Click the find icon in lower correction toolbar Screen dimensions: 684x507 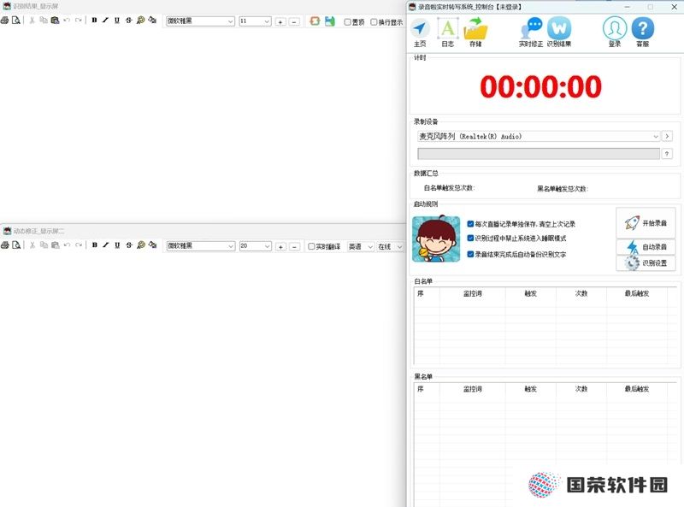pyautogui.click(x=141, y=245)
